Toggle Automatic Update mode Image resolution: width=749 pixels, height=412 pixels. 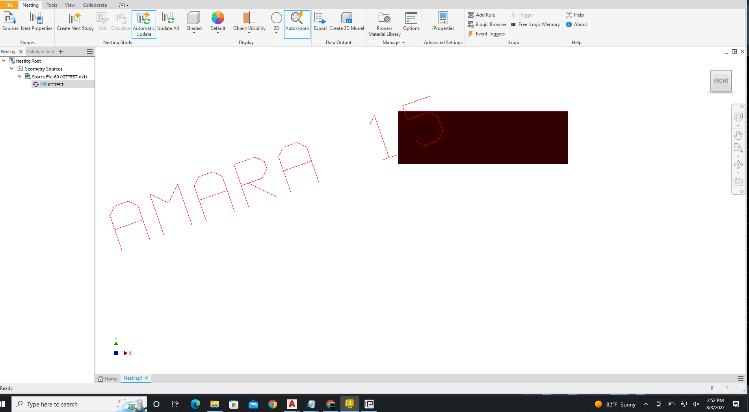coord(144,24)
